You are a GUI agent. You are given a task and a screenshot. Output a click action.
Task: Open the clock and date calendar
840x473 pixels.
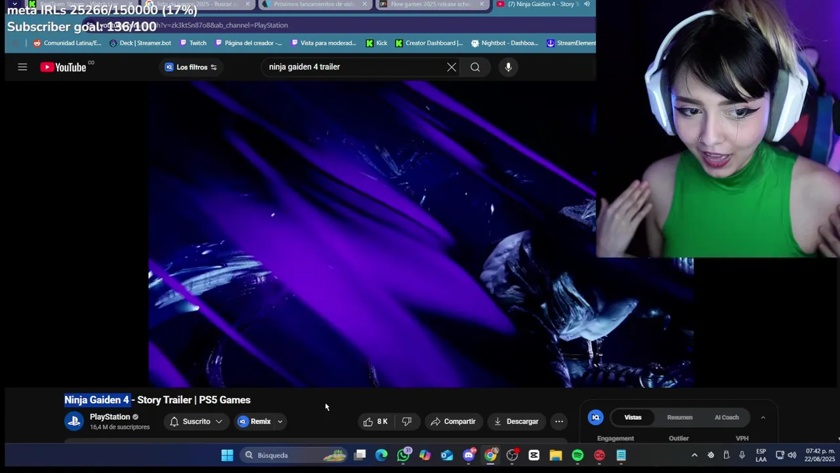[820, 455]
